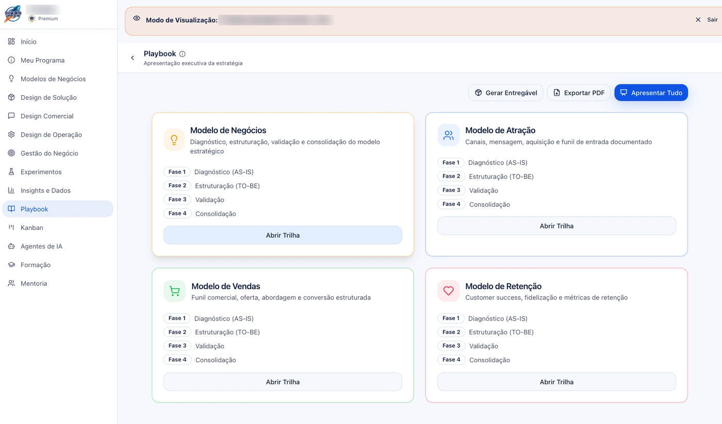
Task: Click the Início dashboard icon in sidebar
Action: [x=11, y=42]
